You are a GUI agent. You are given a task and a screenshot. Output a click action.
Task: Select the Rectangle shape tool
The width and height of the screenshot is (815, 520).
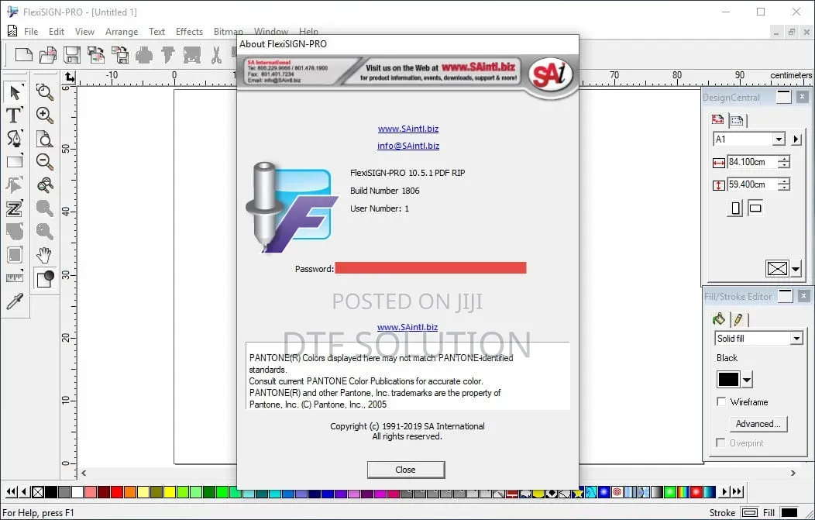click(x=15, y=161)
